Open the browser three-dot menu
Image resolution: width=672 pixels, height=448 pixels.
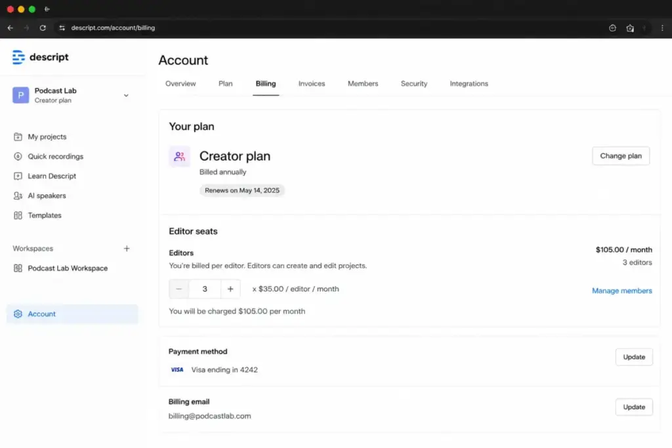pyautogui.click(x=662, y=28)
